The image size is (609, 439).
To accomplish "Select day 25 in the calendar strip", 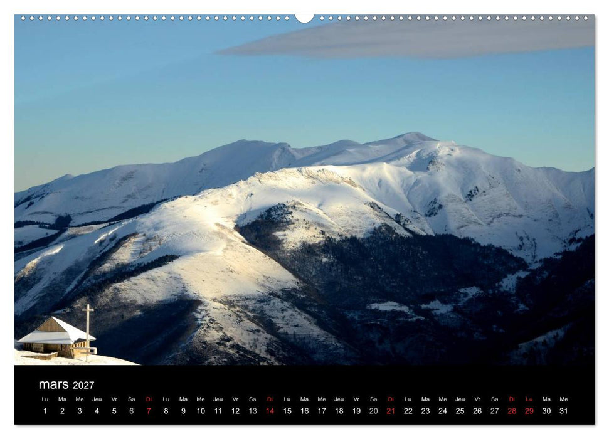I will click(x=460, y=411).
